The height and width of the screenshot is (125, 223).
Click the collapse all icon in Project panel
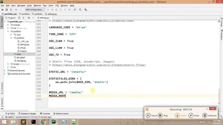point(23,18)
